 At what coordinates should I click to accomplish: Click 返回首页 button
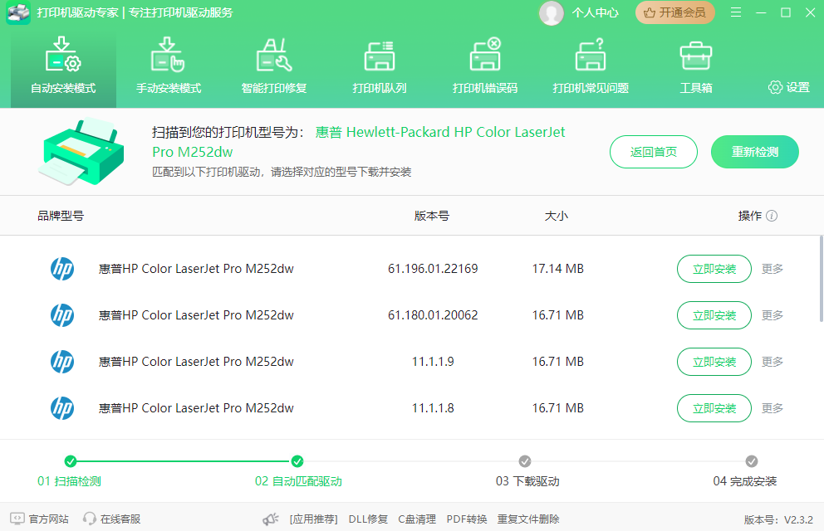click(654, 152)
